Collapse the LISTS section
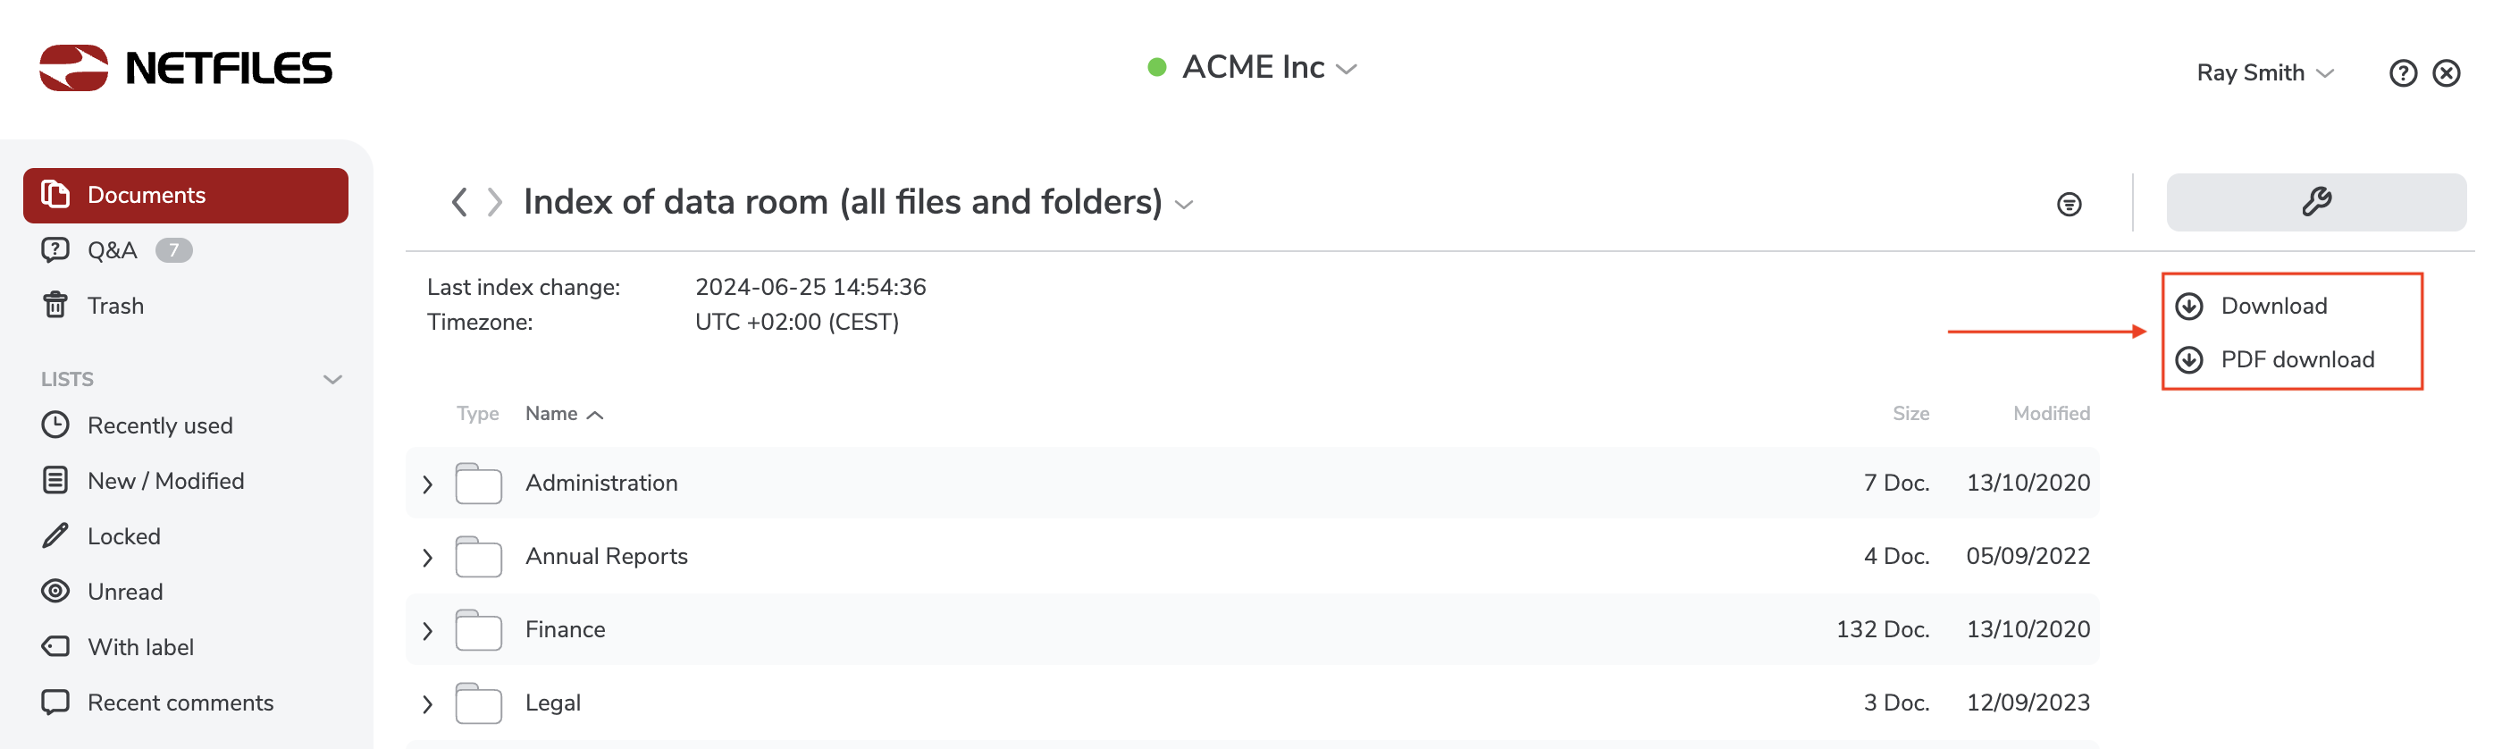 click(332, 379)
